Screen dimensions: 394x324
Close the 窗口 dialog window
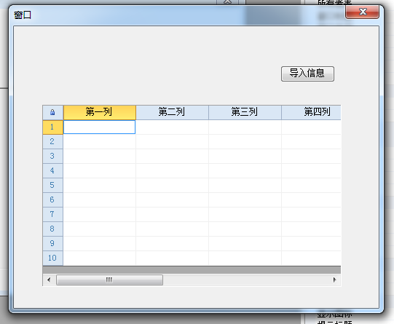tap(363, 12)
